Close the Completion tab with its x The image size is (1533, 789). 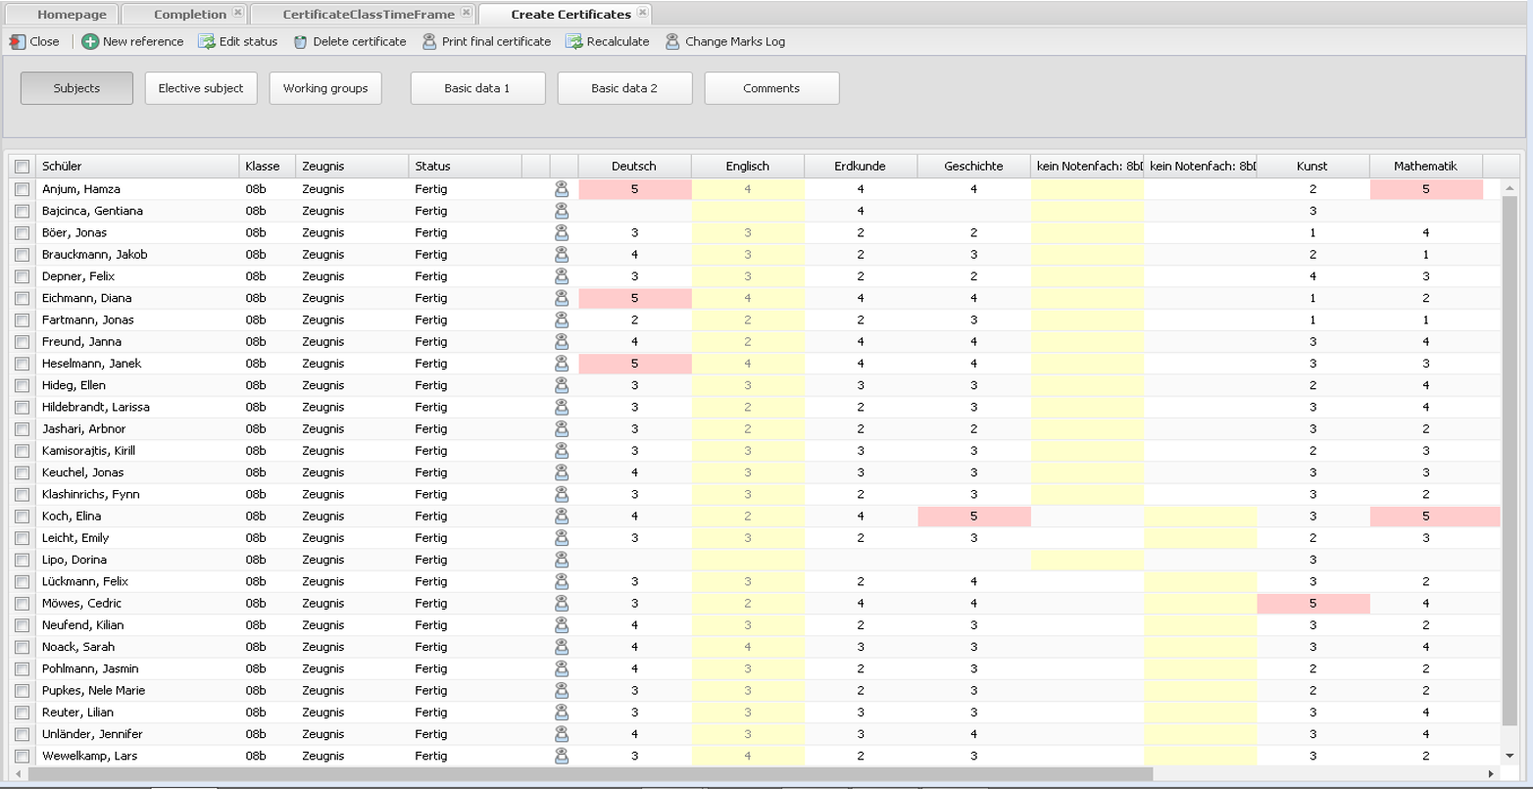238,14
